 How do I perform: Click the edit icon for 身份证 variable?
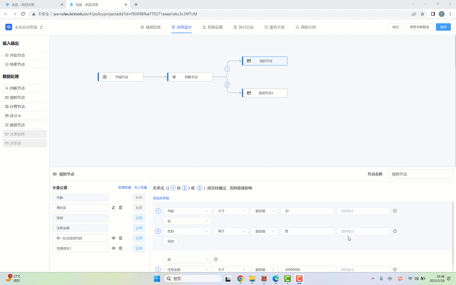click(113, 208)
